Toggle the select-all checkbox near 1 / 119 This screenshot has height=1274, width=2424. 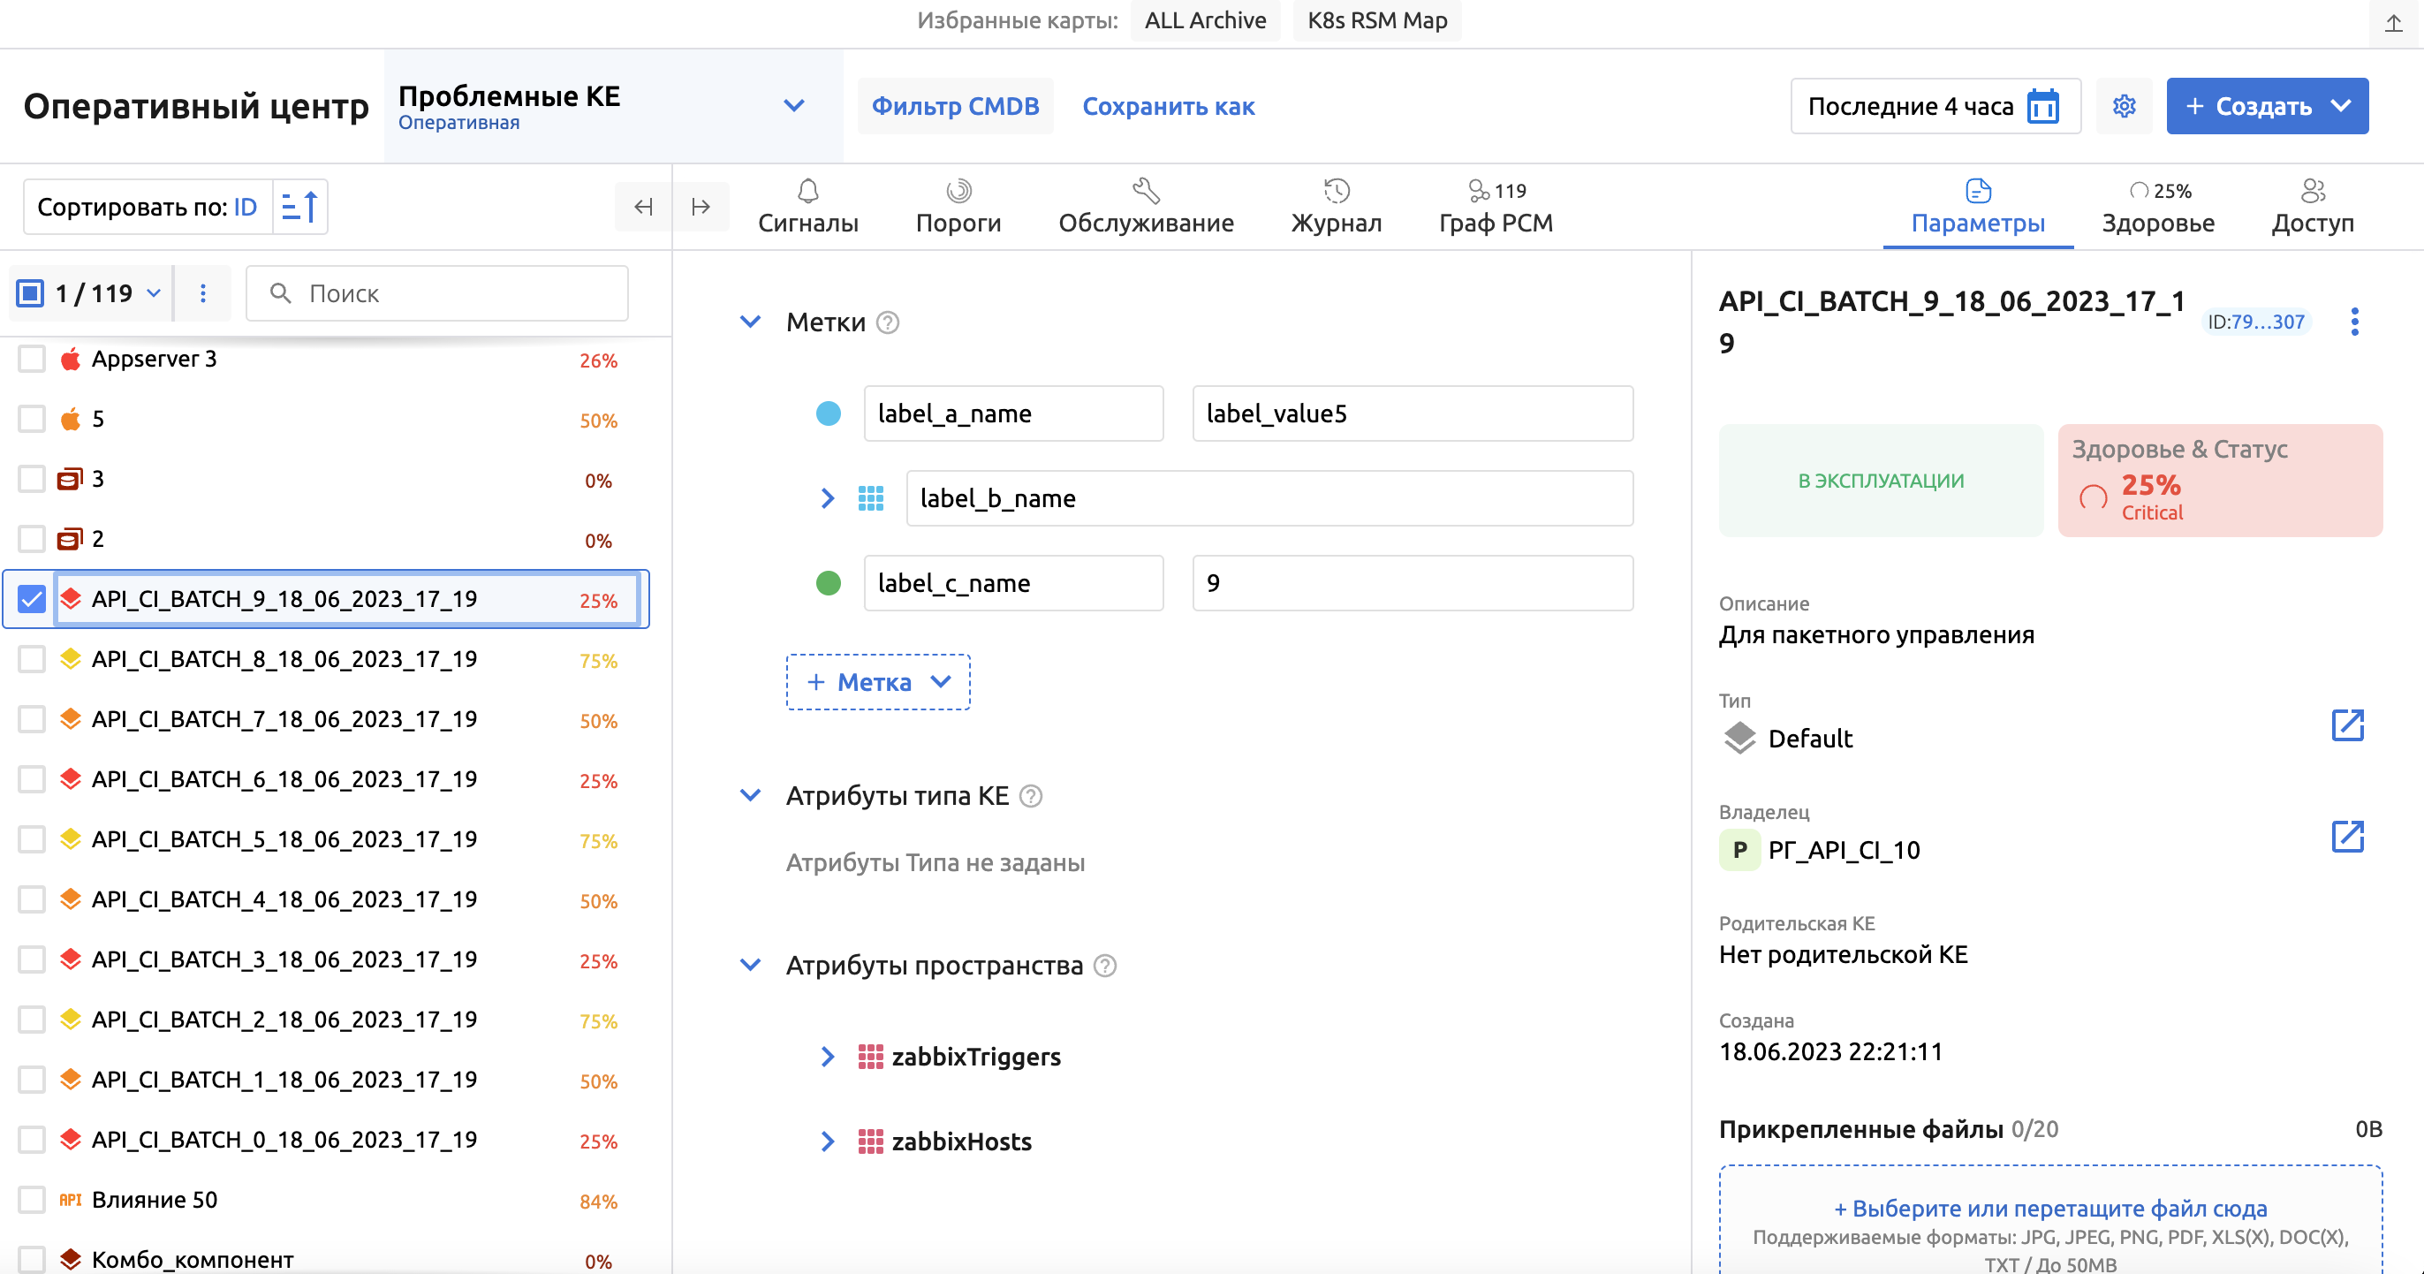pos(30,293)
